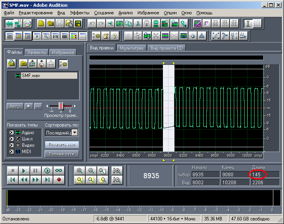Viewport: 284px width, 224px height.
Task: Click the Начало selection field 8935
Action: (206, 175)
